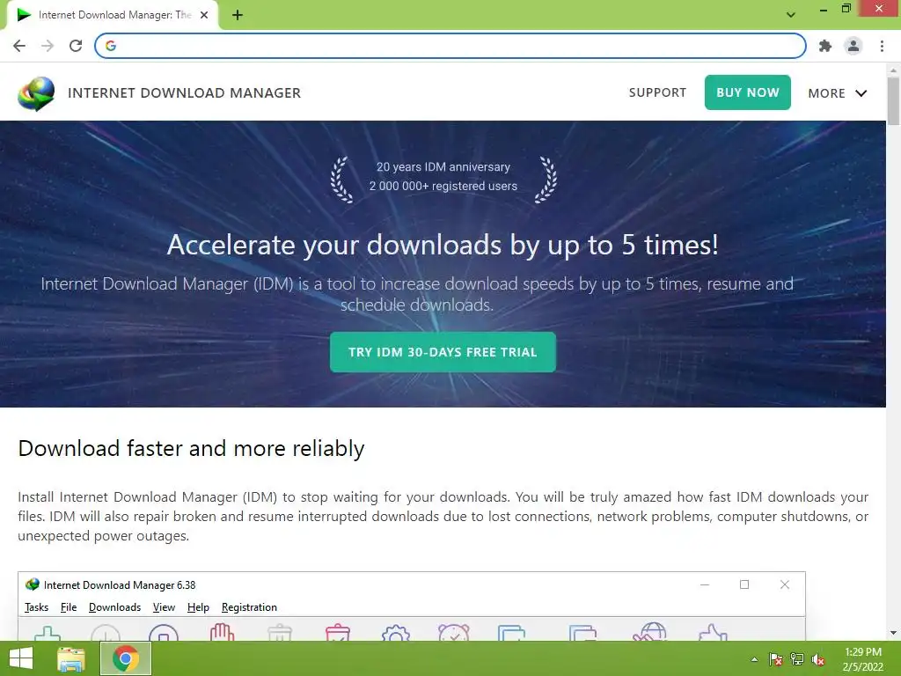Click the INTERNET DOWNLOAD MANAGER site title
The width and height of the screenshot is (901, 676).
184,93
